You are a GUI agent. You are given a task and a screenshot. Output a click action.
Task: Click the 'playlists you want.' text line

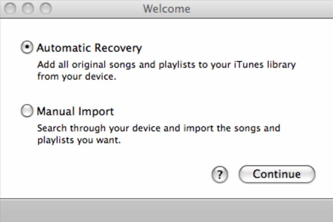coord(79,141)
